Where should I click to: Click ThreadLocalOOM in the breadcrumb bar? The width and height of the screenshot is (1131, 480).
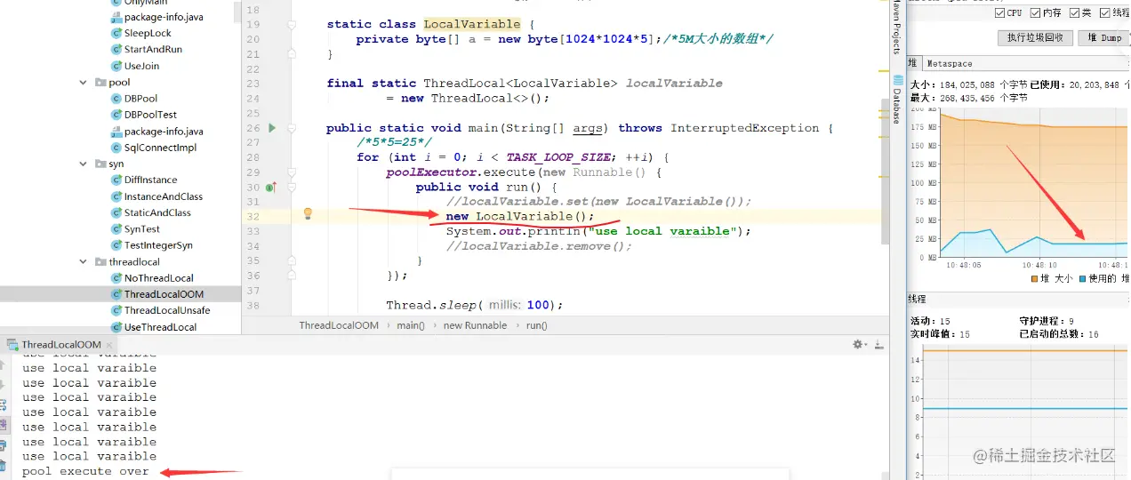(339, 325)
